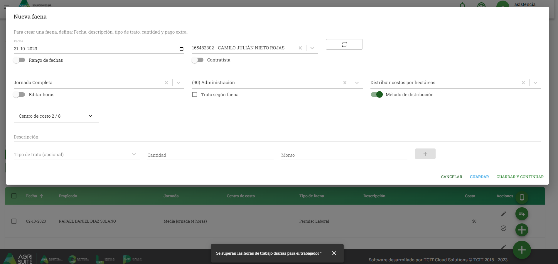Click the Agri software footer logo
558x264 pixels.
coord(51,259)
